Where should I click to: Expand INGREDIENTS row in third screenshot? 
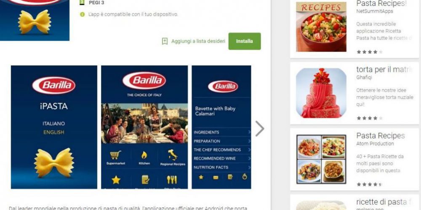click(x=222, y=132)
